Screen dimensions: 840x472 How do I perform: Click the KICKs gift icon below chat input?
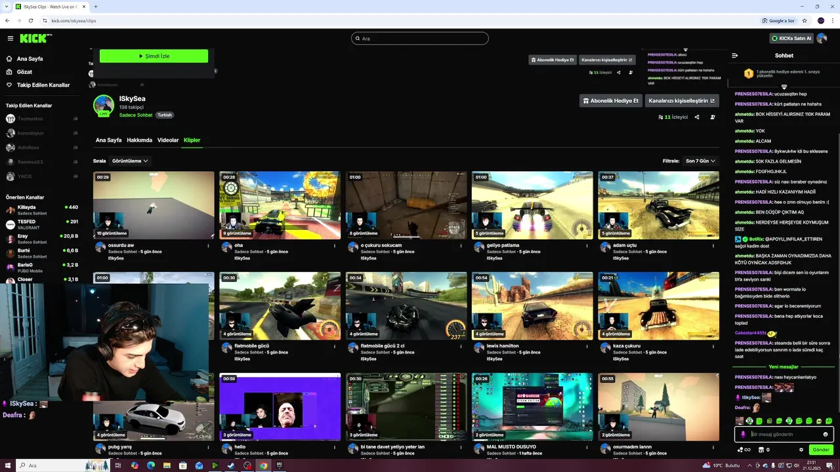coord(744,450)
